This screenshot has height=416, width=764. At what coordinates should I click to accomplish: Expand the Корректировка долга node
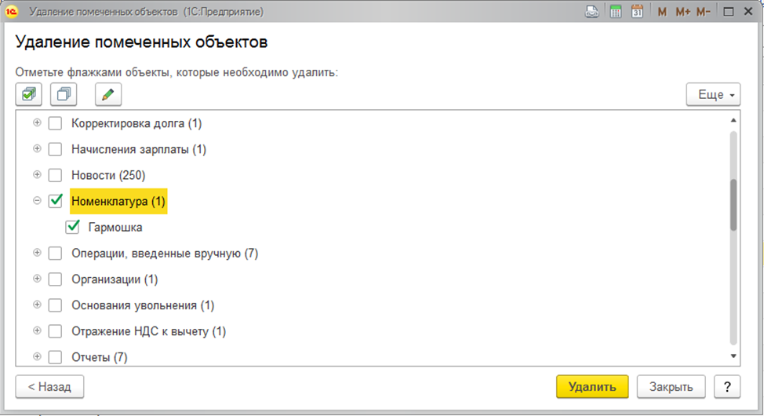[37, 122]
